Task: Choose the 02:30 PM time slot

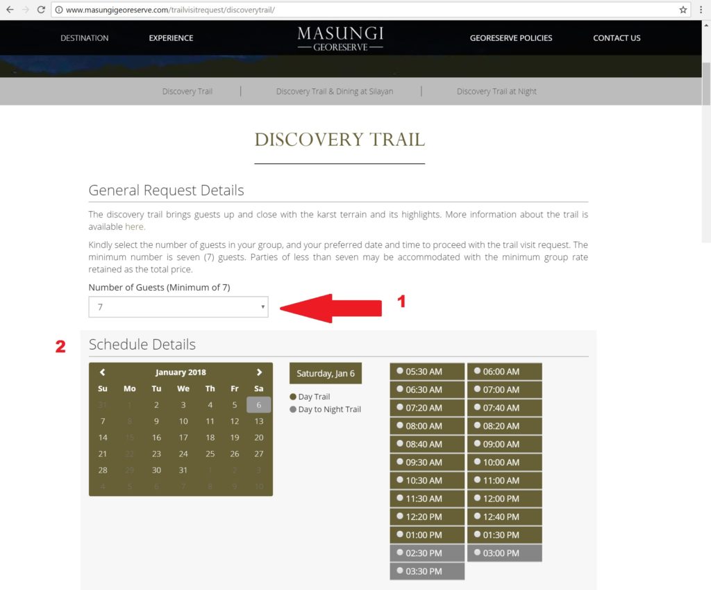Action: pyautogui.click(x=427, y=552)
